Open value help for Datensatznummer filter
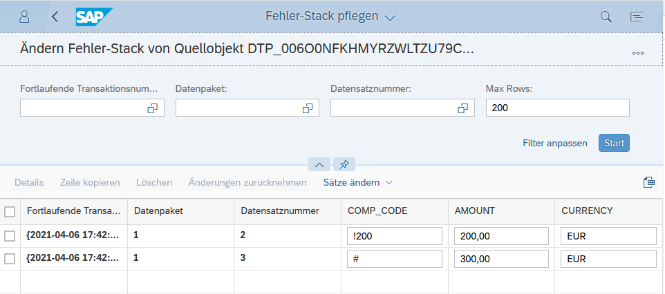Screen dimensions: 665x294 (462, 108)
